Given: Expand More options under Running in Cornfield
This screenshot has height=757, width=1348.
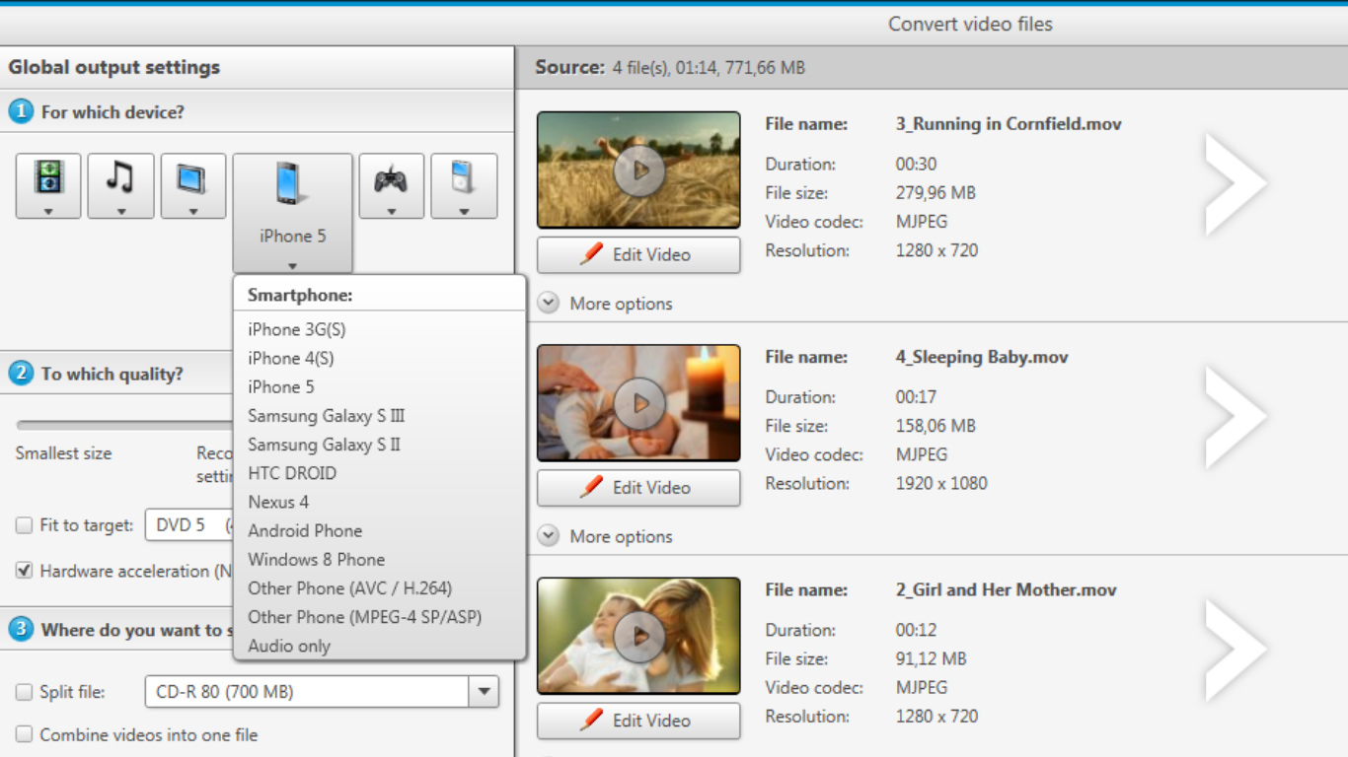Looking at the screenshot, I should point(606,304).
